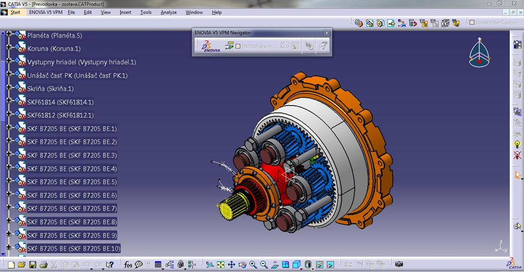The image size is (524, 272).
Task: Click the Print icon in bottom toolbar
Action: pos(43,265)
